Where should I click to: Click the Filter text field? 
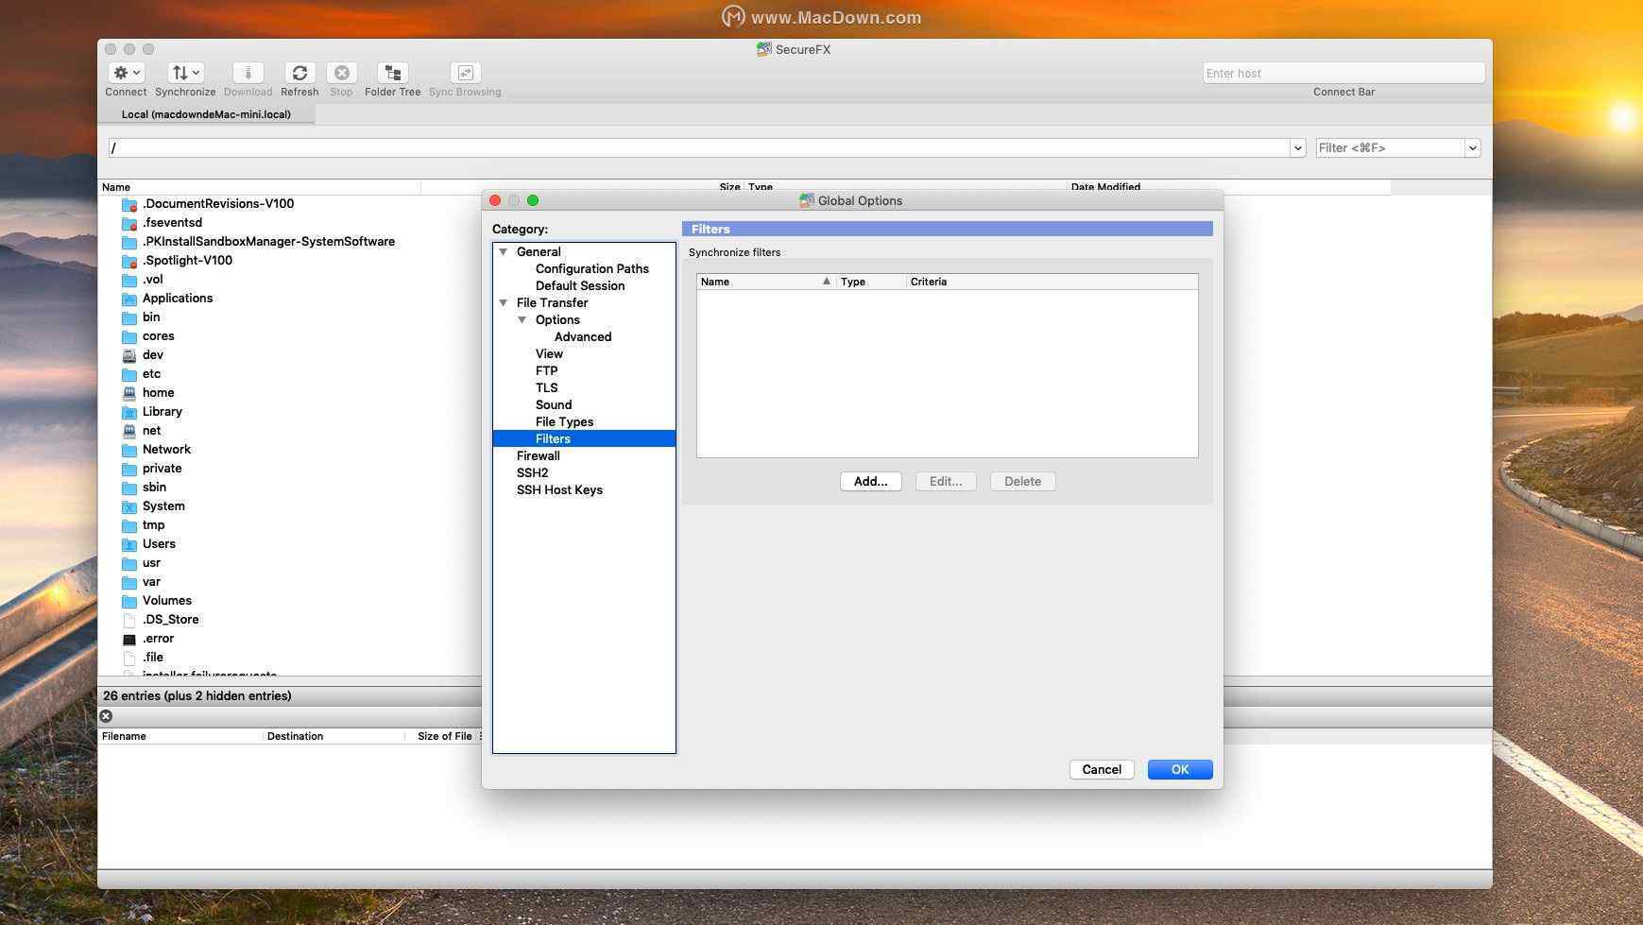(x=1390, y=147)
